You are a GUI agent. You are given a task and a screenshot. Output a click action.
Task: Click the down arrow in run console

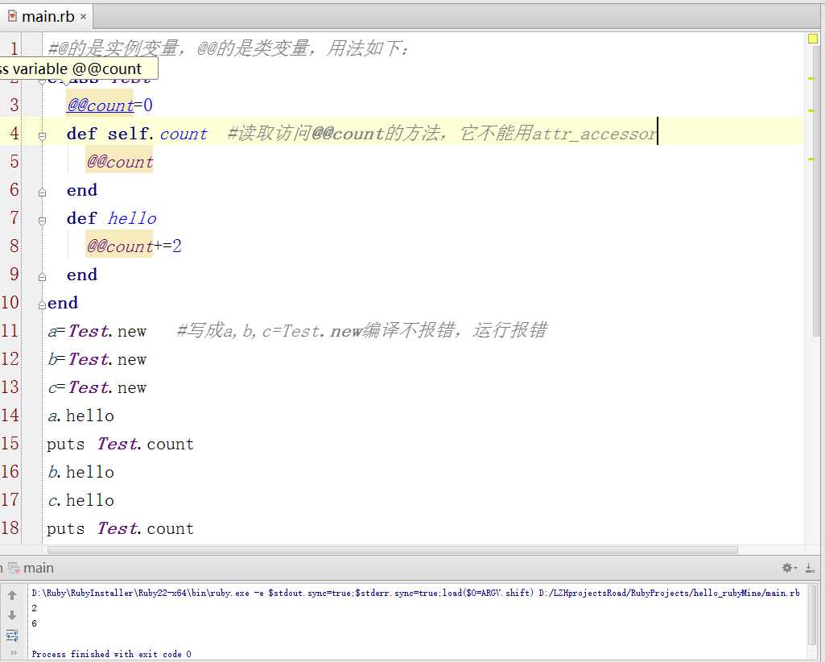12,615
